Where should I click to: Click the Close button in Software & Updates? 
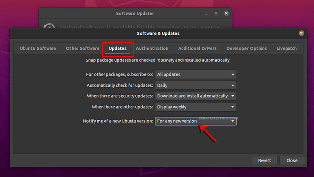[x=292, y=161]
